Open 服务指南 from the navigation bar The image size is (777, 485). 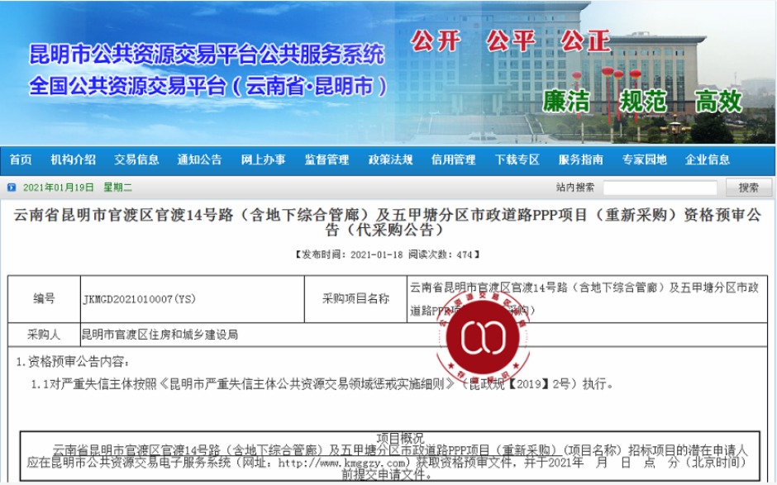[580, 159]
